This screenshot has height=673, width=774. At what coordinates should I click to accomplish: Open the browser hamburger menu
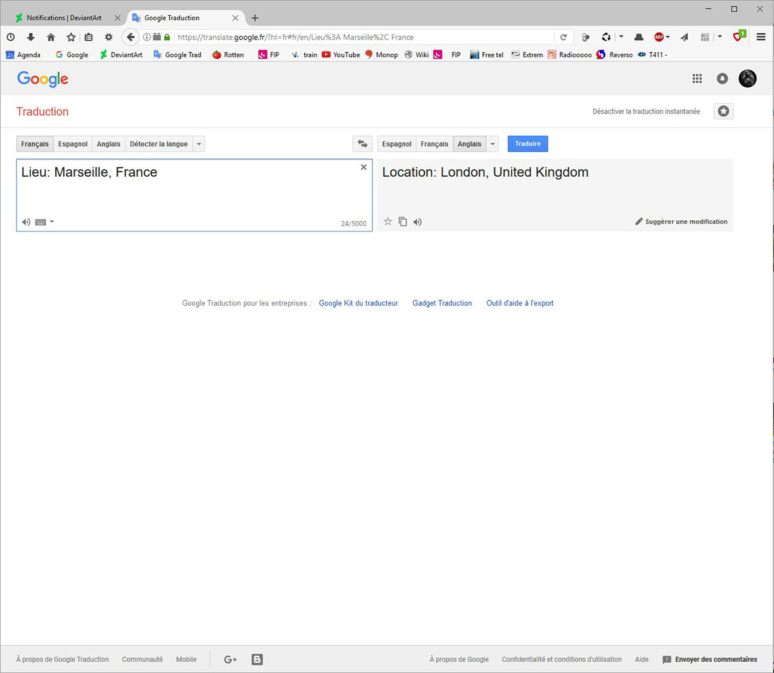coord(761,37)
